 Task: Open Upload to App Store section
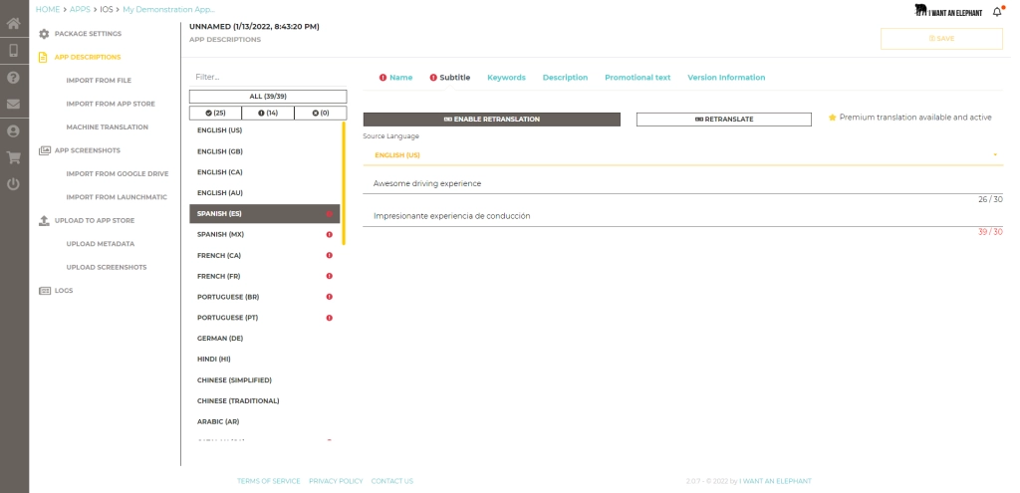94,220
